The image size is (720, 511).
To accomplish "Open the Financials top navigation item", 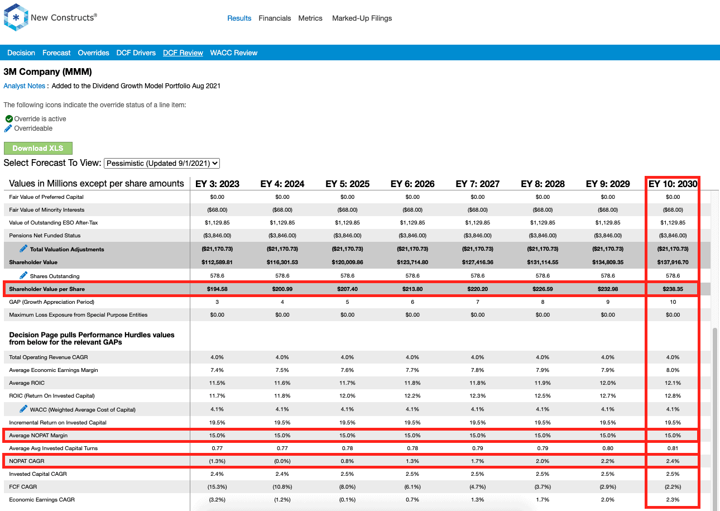I will click(275, 18).
